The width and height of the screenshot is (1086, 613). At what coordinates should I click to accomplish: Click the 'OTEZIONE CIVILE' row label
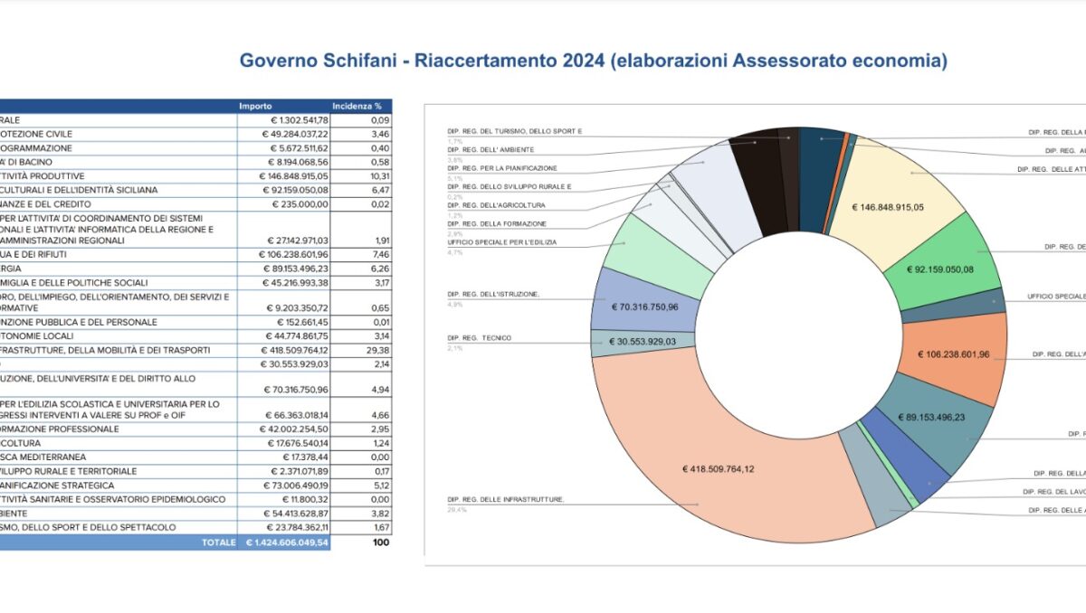click(37, 134)
